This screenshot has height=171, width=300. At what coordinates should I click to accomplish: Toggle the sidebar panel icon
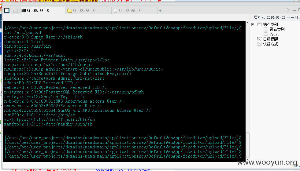(x=7, y=10)
